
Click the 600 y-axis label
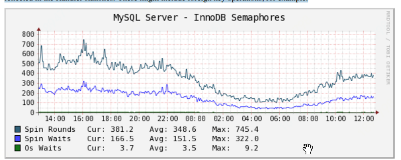pyautogui.click(x=28, y=53)
